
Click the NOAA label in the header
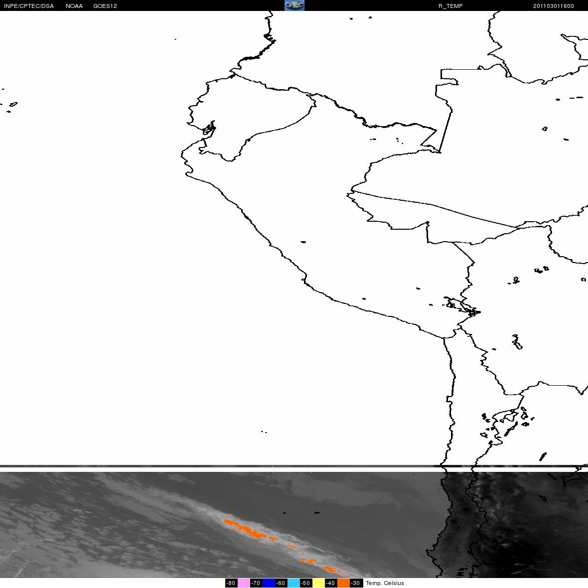[74, 6]
